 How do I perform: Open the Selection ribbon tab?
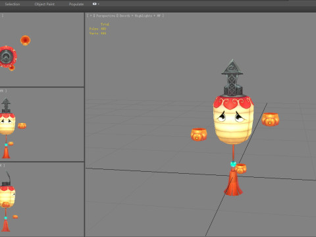(13, 4)
